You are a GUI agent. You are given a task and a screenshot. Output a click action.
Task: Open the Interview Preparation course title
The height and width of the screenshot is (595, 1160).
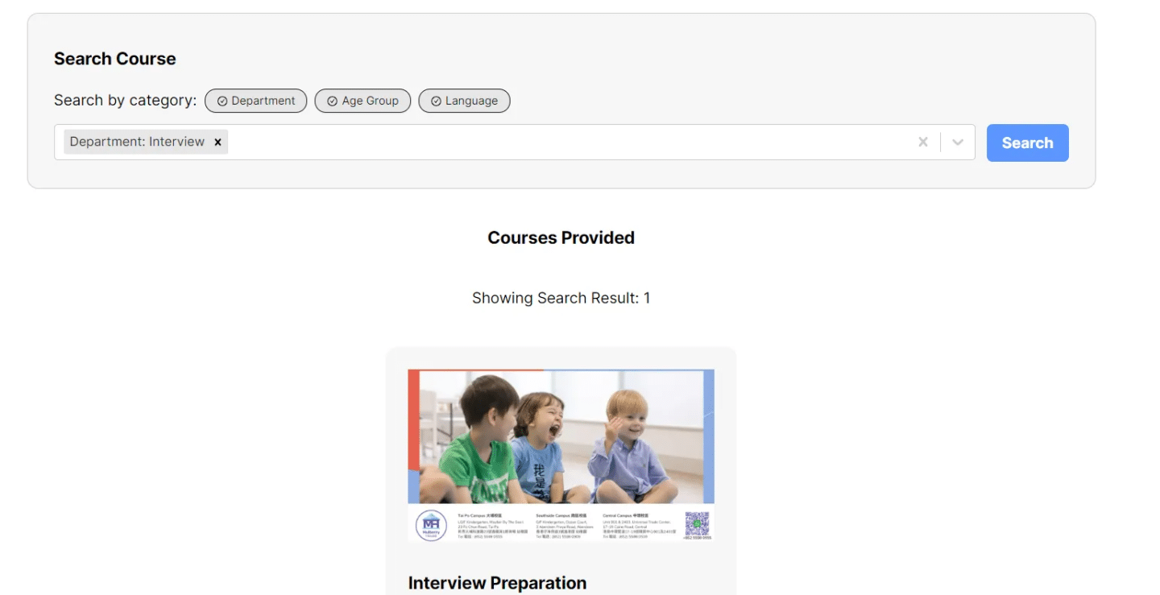(x=497, y=583)
